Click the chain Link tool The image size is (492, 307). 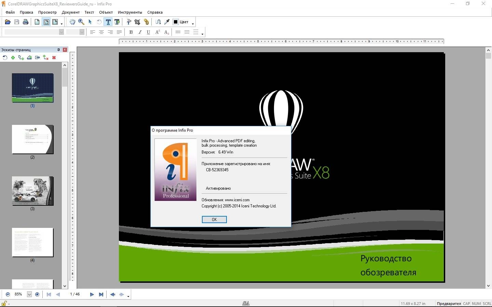tap(146, 22)
